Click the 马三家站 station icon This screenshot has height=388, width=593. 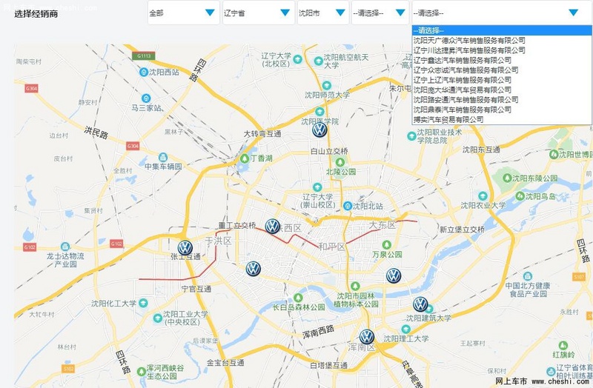(x=146, y=98)
